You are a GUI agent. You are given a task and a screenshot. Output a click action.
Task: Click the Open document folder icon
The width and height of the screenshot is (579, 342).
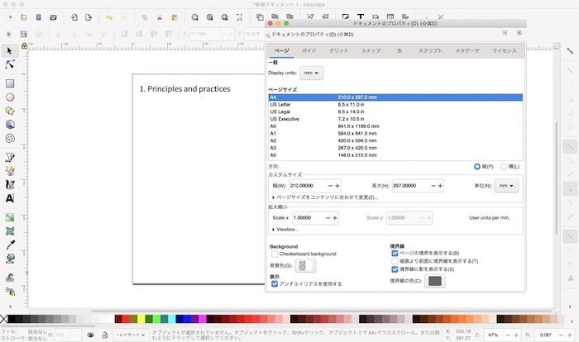click(x=24, y=17)
